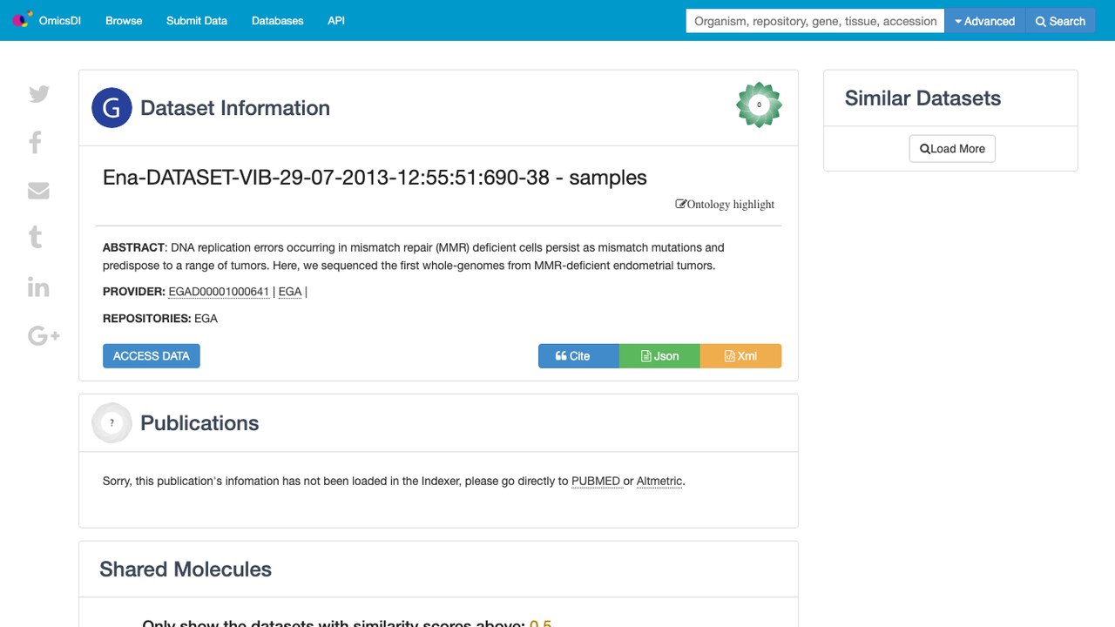This screenshot has width=1115, height=627.
Task: Toggle Ontology highlight
Action: (x=725, y=205)
